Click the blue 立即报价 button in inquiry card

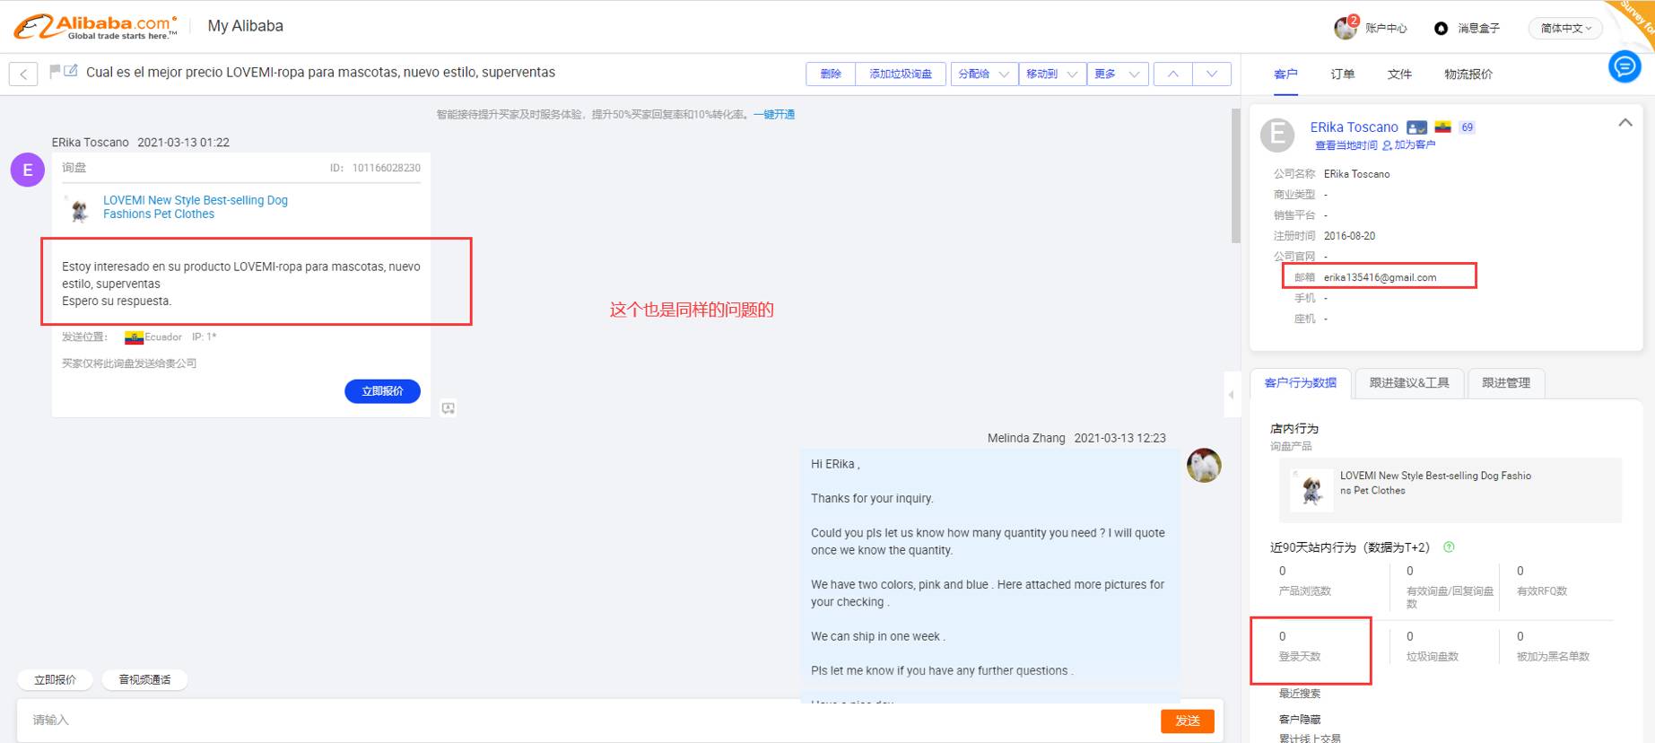point(382,391)
